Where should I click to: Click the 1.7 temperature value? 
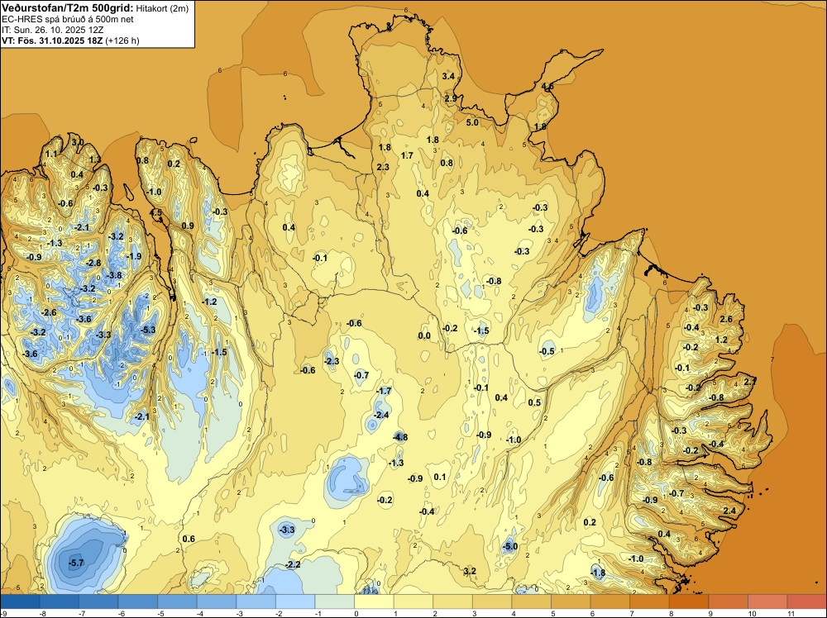407,155
